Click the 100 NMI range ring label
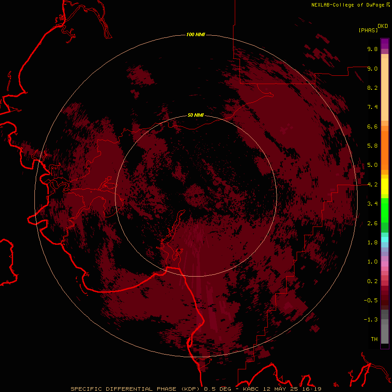 196,34
